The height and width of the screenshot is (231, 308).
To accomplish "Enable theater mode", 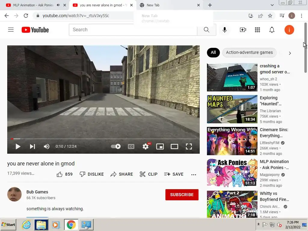I will tap(174, 146).
